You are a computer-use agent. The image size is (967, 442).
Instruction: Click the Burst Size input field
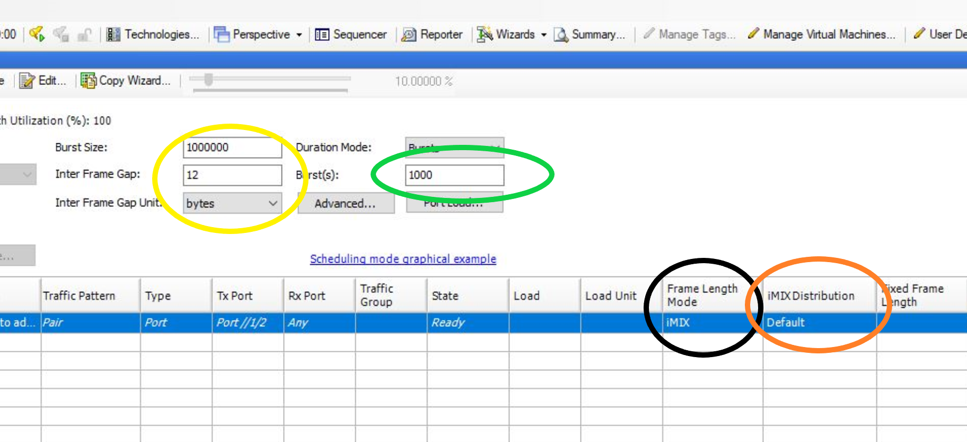click(x=232, y=148)
